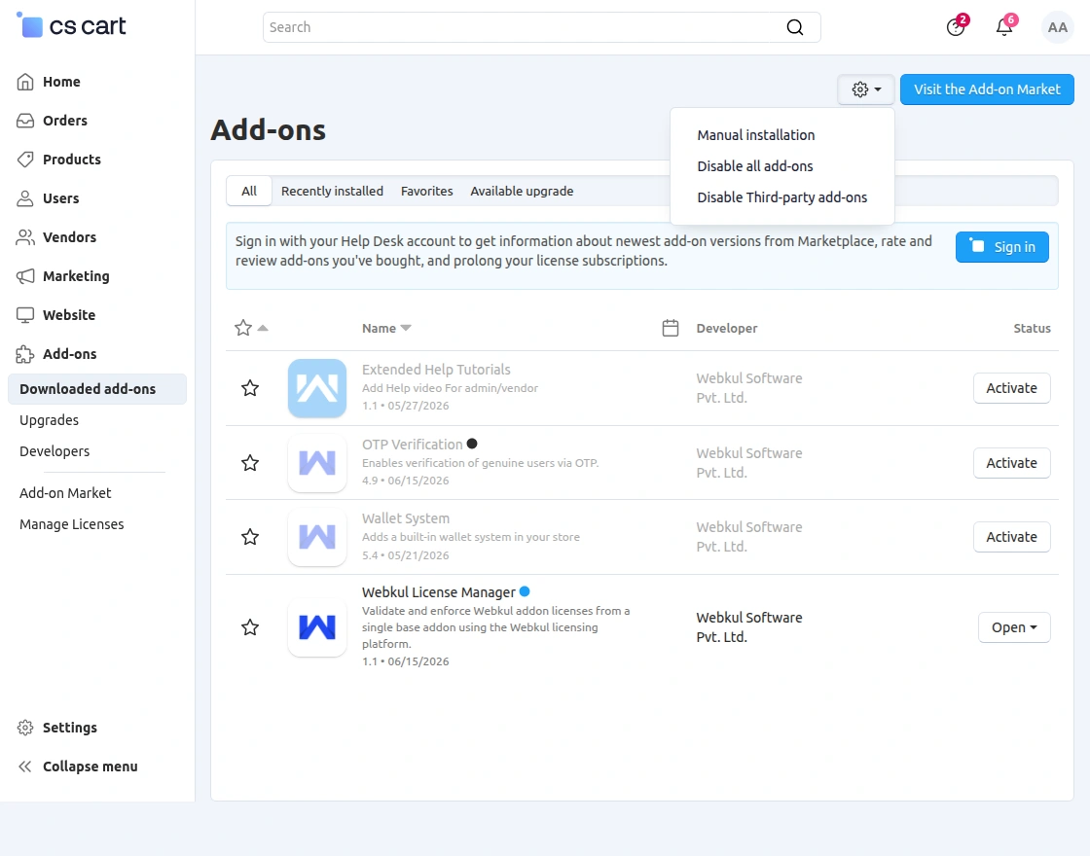
Task: Open the Webkul License Manager Open dropdown
Action: click(x=1014, y=627)
